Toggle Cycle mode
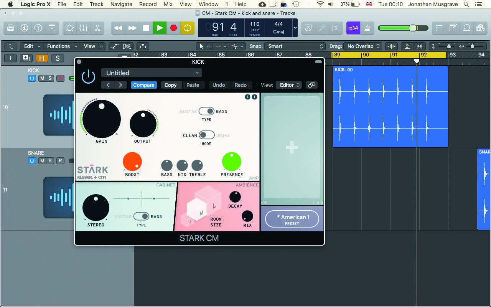 tap(187, 28)
